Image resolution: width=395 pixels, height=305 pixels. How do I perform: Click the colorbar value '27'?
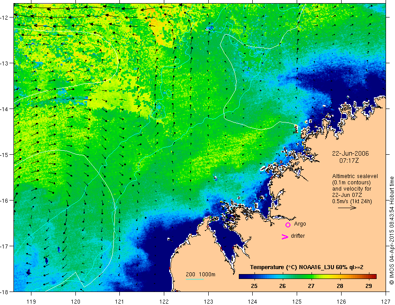point(312,286)
